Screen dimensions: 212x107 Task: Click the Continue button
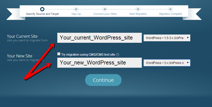point(103,80)
